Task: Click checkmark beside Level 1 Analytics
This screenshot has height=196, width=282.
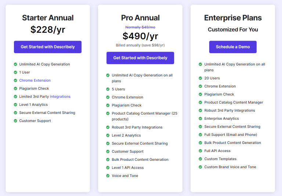Action: 15,105
